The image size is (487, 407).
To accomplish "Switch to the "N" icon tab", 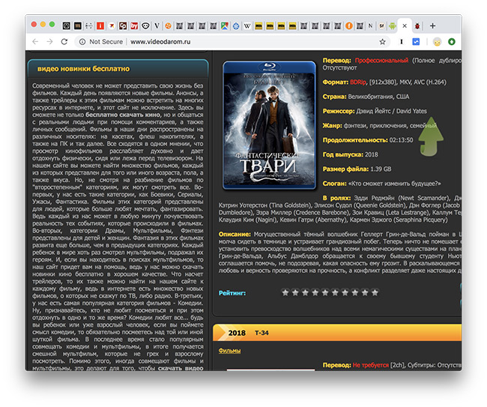I will pos(370,25).
